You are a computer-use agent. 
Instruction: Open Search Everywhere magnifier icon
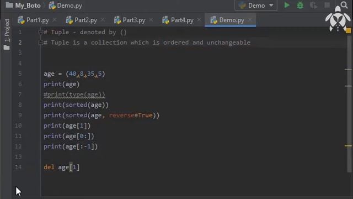click(344, 5)
